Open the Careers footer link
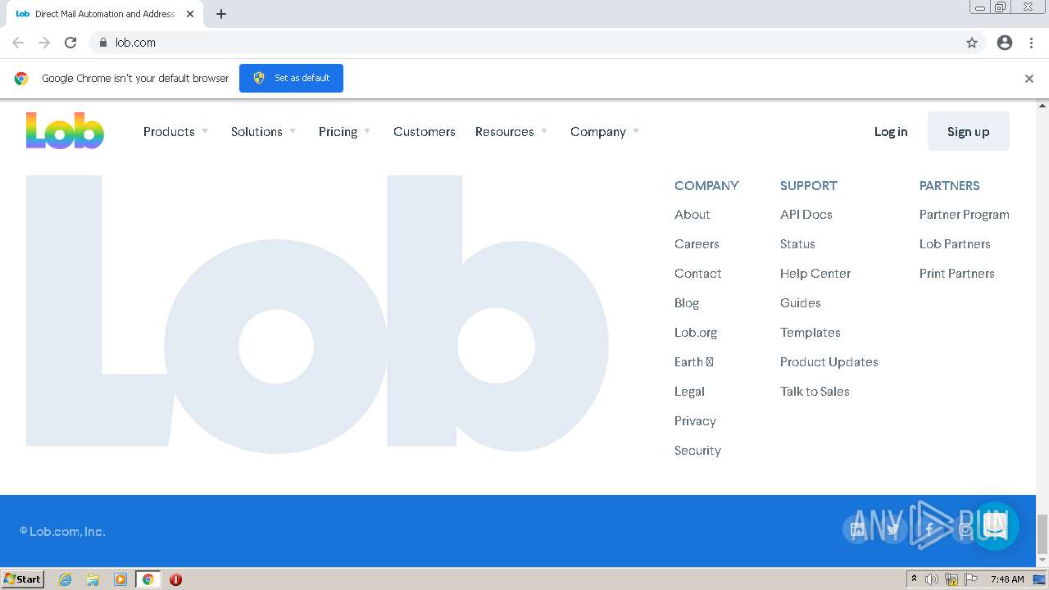 pos(697,244)
